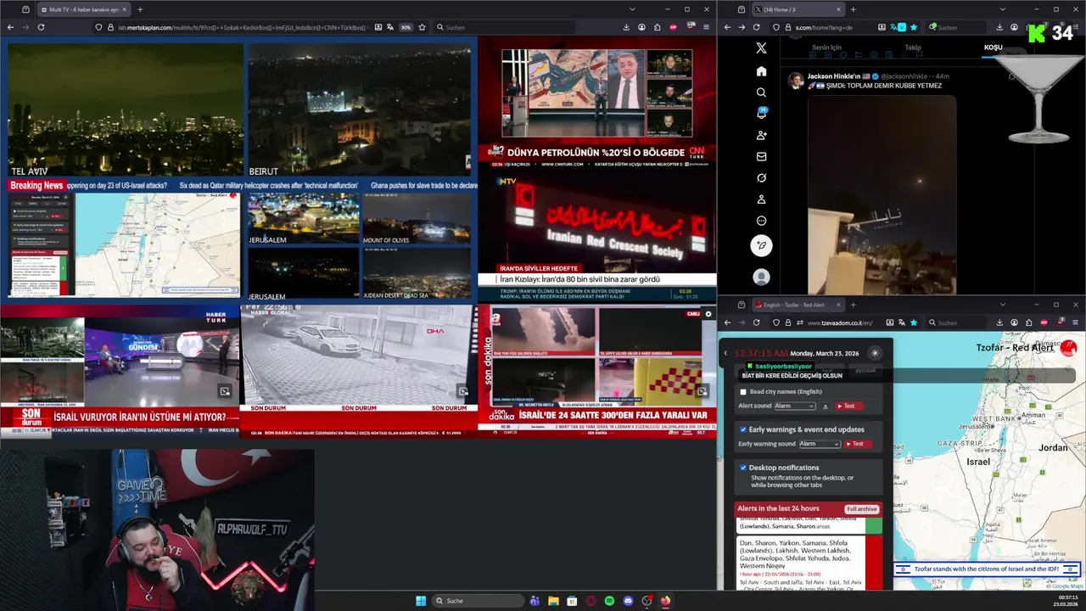The width and height of the screenshot is (1086, 611).
Task: Open tab list arrow in Multi TV window
Action: point(632,9)
